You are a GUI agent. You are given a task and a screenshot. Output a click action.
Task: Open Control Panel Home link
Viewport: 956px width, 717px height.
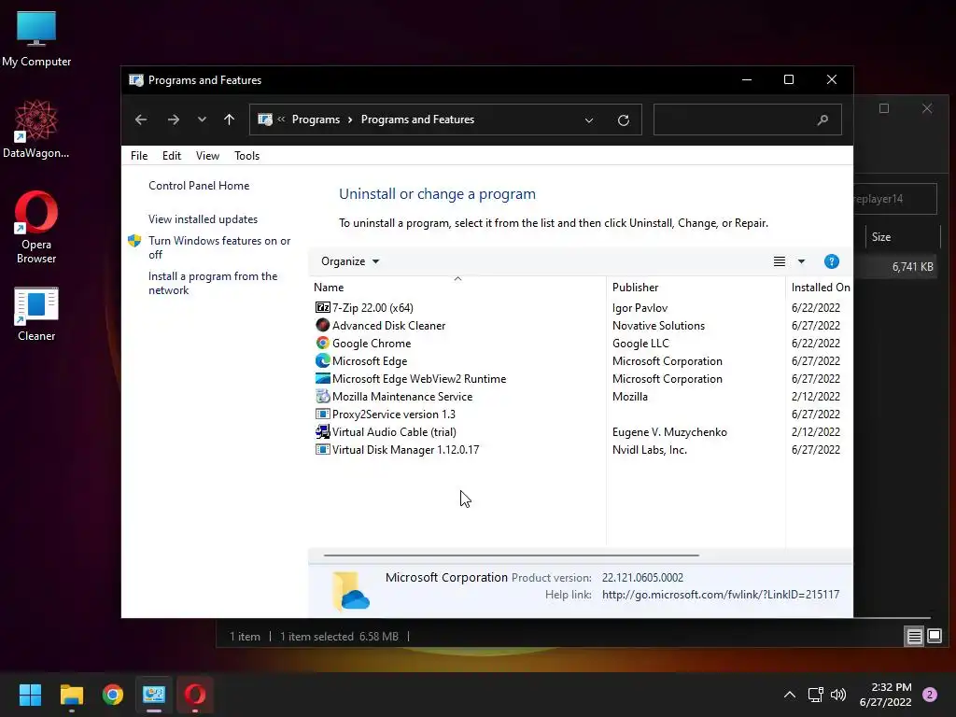(199, 186)
